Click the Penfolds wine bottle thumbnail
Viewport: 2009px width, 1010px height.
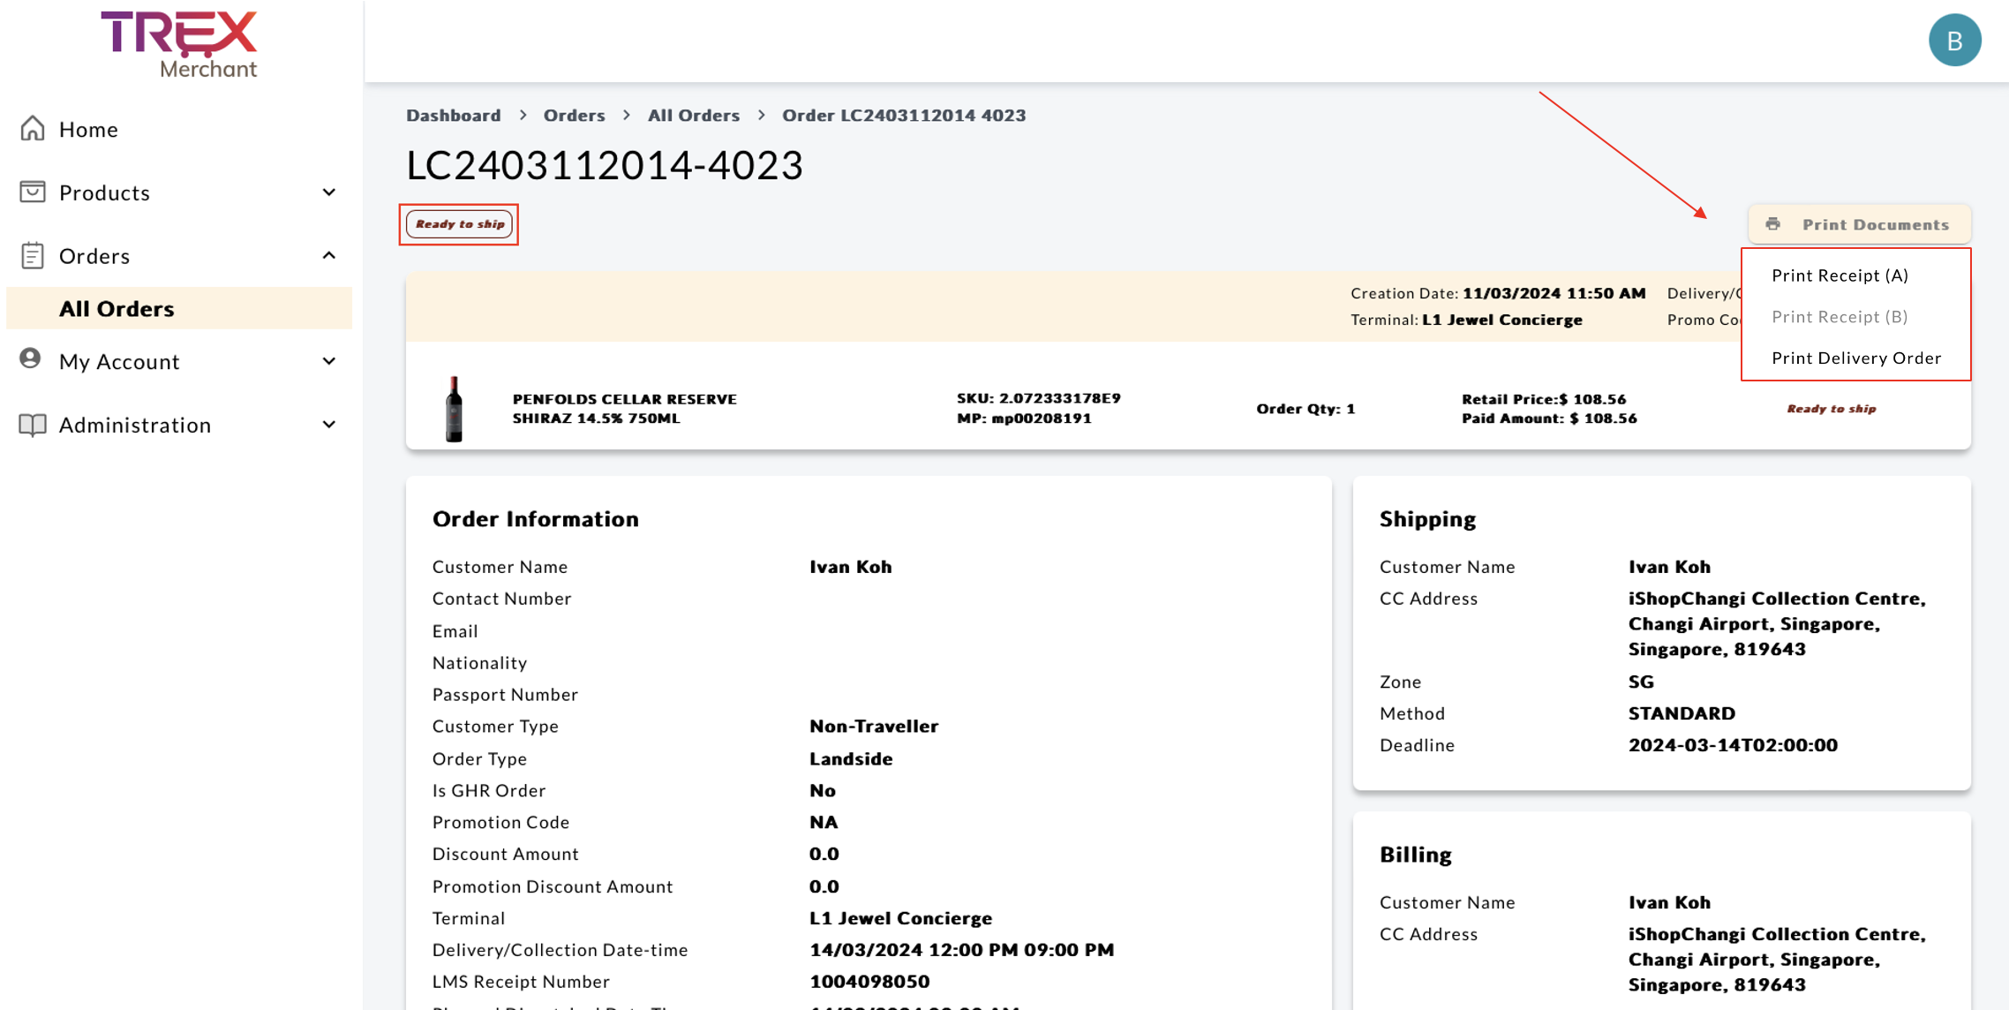(454, 409)
